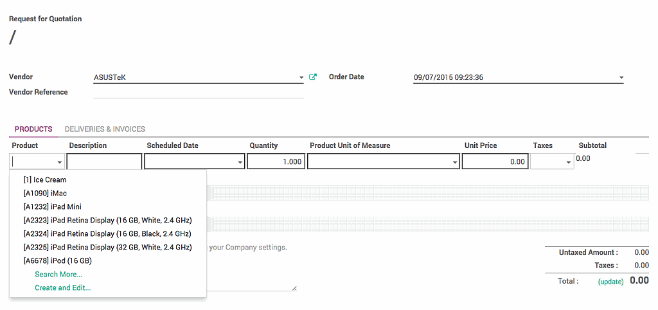Click into the Quantity field
The image size is (658, 310).
[x=275, y=162]
